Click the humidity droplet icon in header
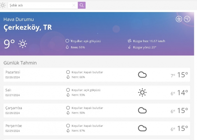Viewport: 197px width, 140px height. click(x=67, y=47)
